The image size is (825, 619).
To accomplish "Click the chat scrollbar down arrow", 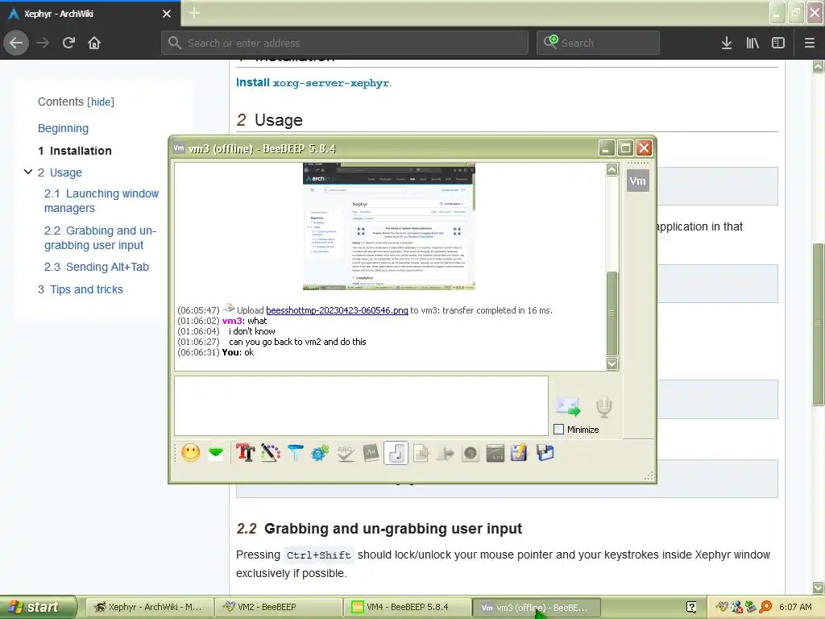I will click(x=612, y=364).
